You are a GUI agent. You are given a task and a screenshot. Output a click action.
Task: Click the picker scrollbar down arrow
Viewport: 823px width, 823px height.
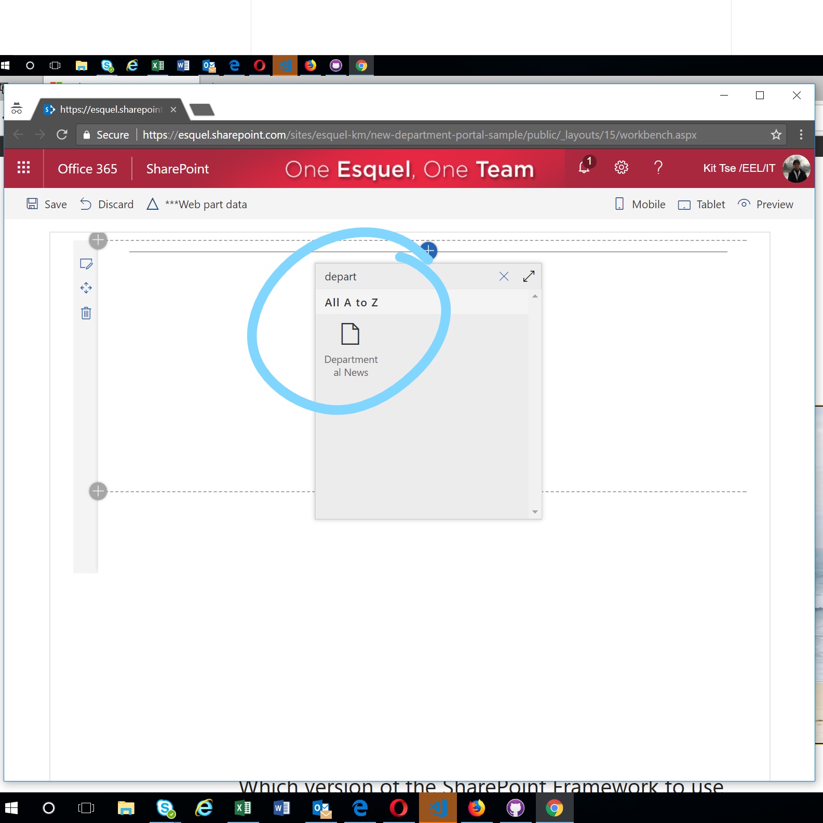[x=535, y=512]
